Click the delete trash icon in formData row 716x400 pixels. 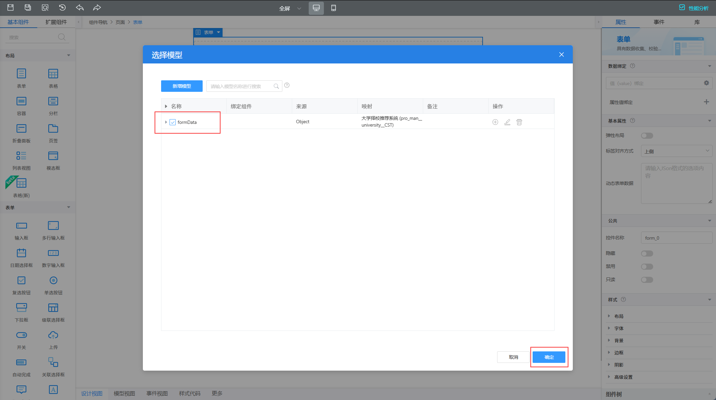[519, 122]
